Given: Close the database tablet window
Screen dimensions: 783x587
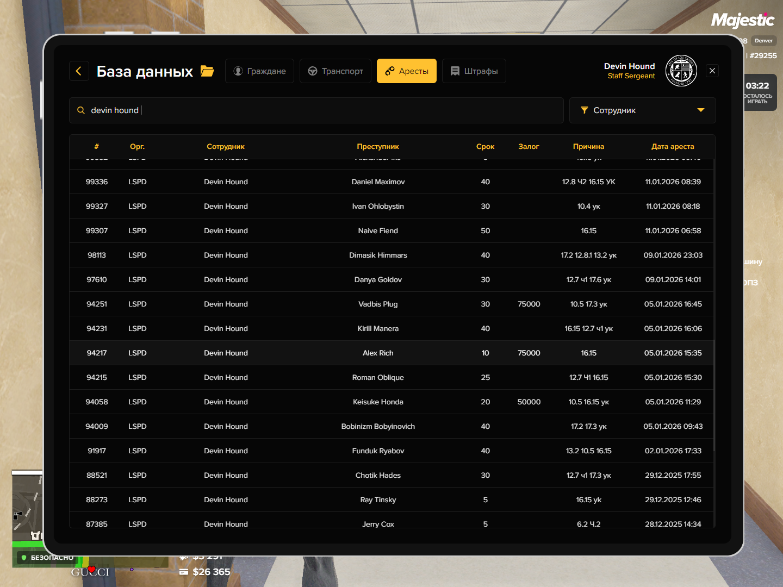Looking at the screenshot, I should click(x=712, y=71).
